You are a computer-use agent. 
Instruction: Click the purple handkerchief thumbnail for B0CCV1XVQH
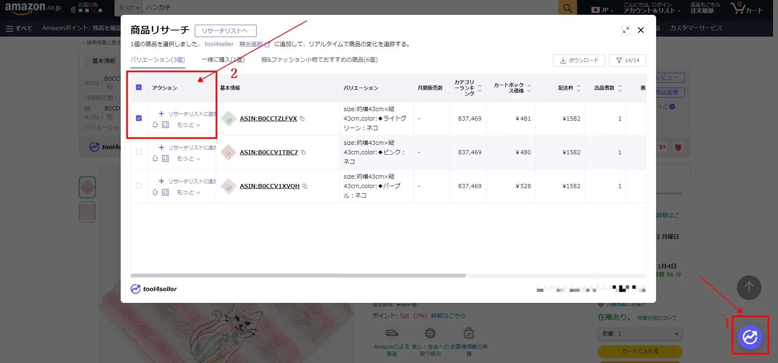[229, 186]
